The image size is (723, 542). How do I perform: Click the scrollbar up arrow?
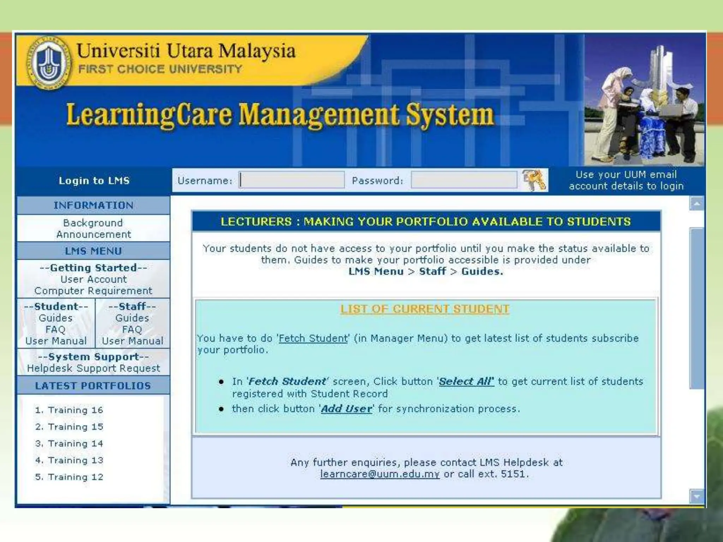coord(697,204)
